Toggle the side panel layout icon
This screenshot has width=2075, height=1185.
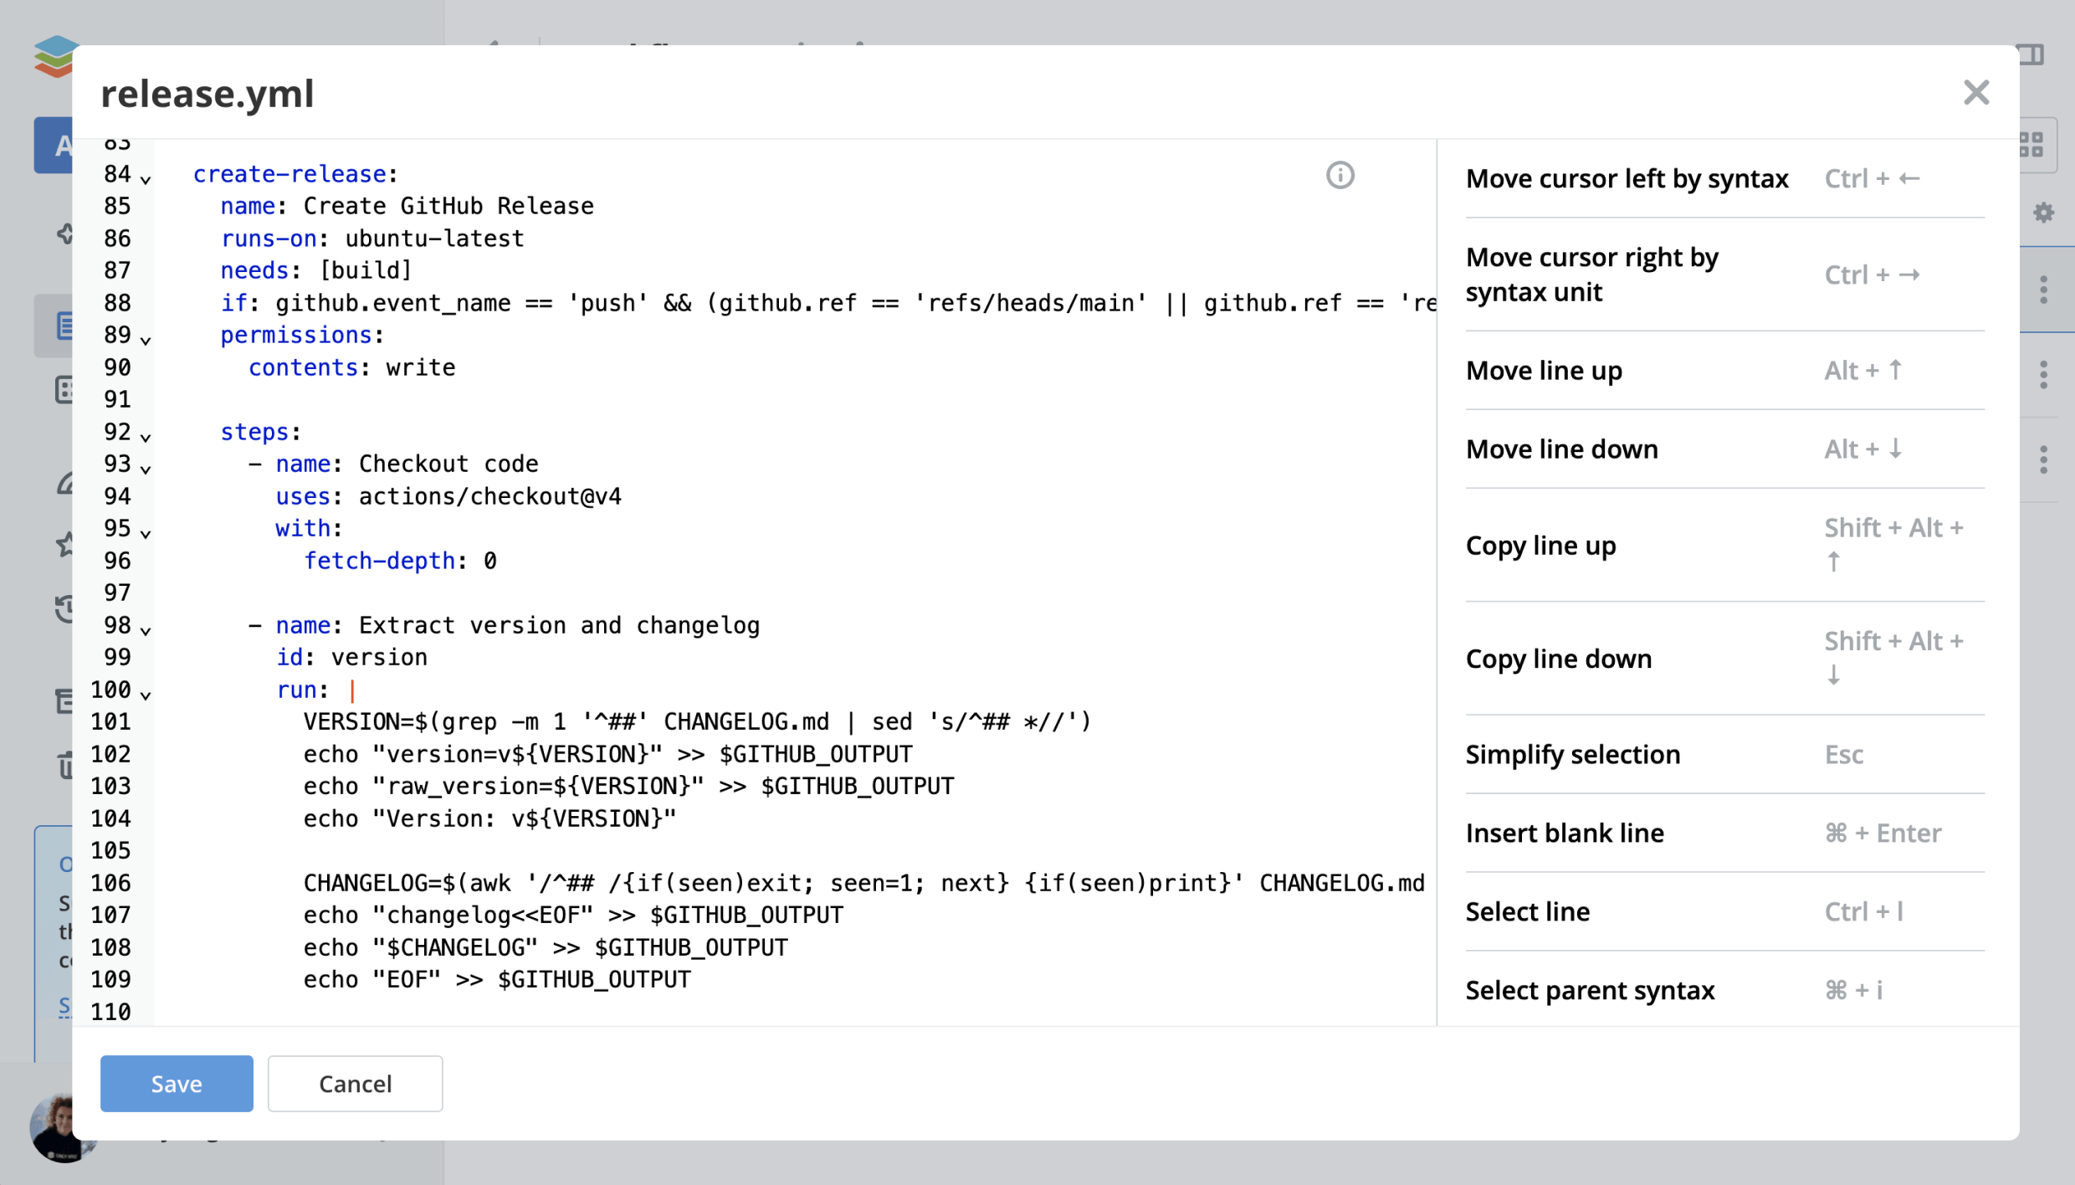pos(2032,55)
